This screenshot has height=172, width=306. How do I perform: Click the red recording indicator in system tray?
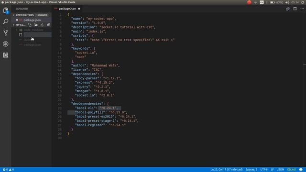point(249,2)
